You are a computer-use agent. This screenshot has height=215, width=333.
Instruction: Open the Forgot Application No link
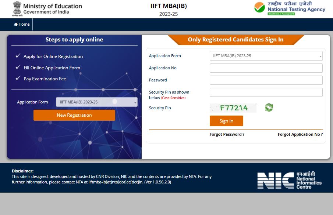(x=300, y=134)
